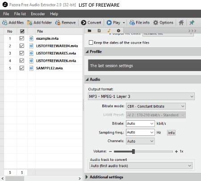Click the Volume slider handle
The image size is (201, 181).
(134, 152)
